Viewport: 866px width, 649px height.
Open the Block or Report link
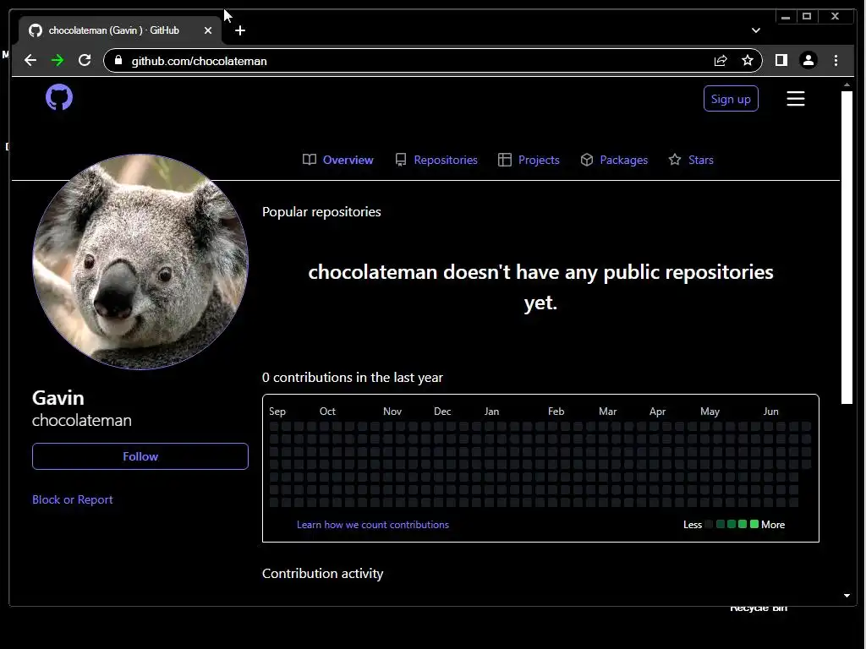click(x=73, y=499)
